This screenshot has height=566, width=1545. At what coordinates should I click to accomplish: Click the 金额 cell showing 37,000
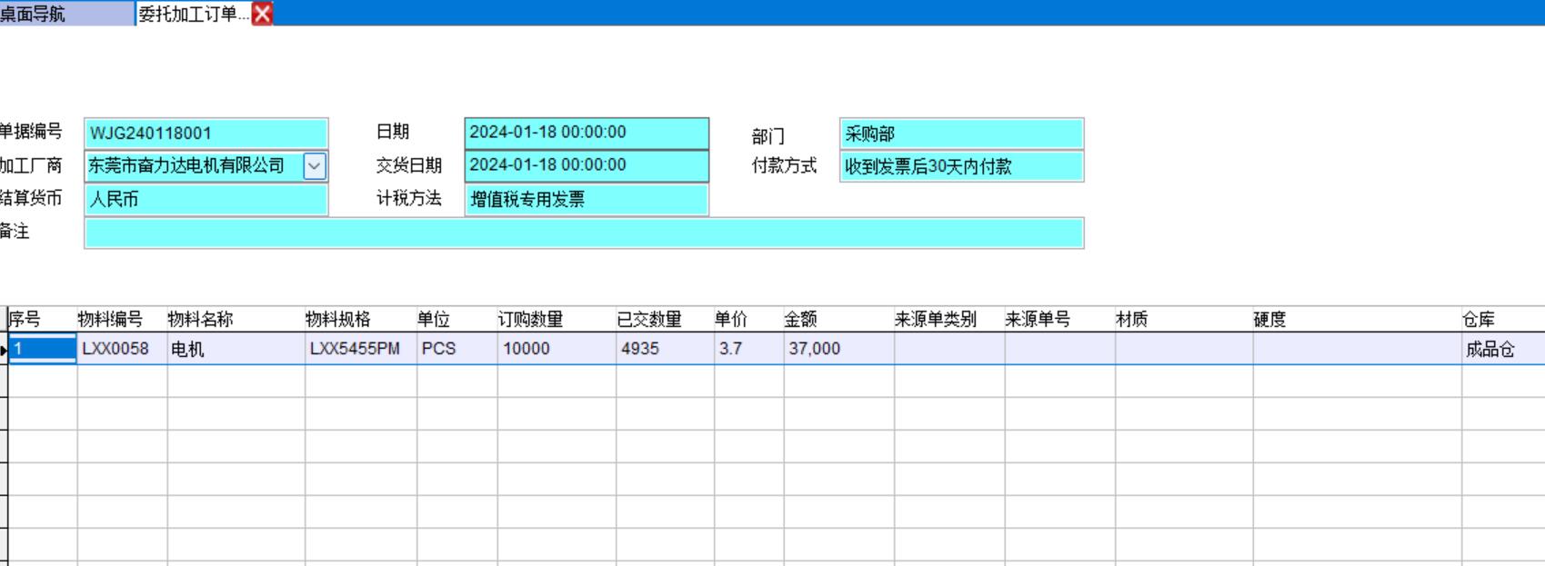coord(838,349)
